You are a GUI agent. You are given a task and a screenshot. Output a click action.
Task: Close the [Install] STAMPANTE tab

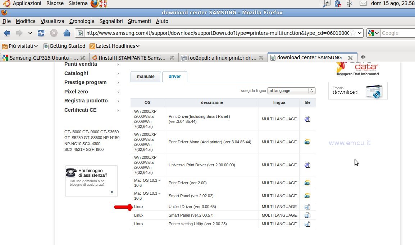(172, 57)
